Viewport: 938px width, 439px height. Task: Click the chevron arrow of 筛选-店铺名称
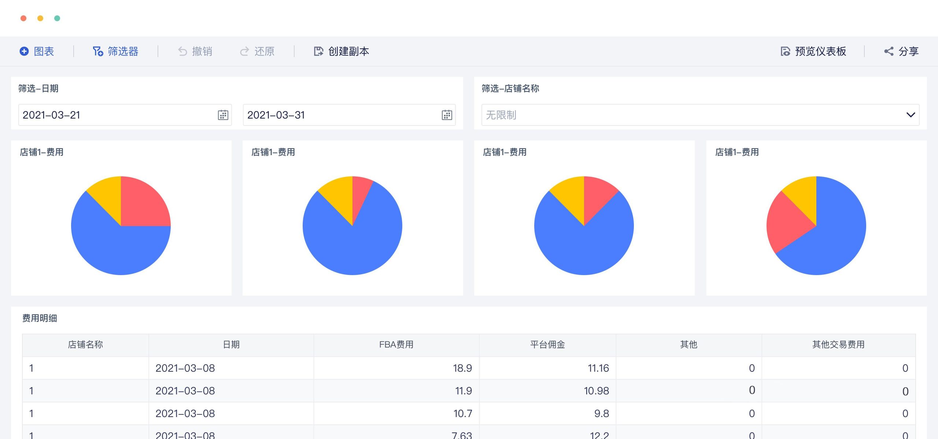[x=911, y=115]
